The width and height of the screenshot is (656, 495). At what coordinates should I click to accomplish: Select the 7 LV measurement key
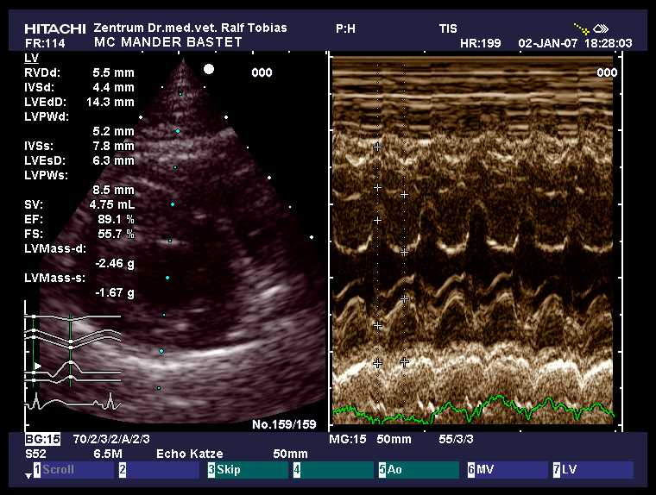590,470
